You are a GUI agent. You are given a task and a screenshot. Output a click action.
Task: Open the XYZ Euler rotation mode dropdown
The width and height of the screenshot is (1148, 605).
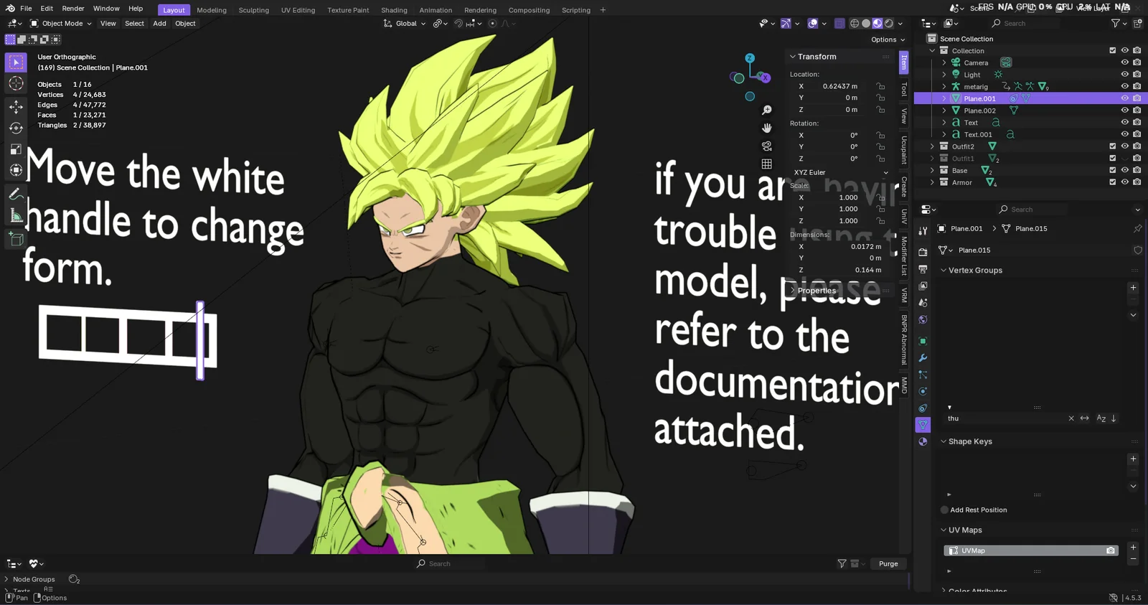[x=840, y=172]
